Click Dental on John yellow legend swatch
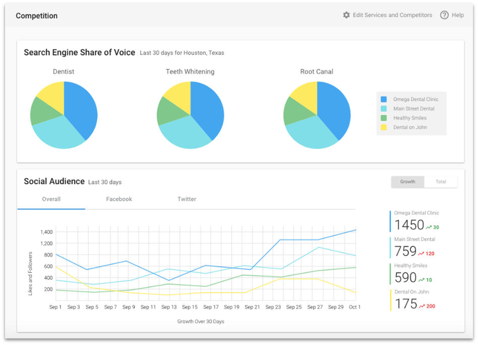 click(384, 127)
